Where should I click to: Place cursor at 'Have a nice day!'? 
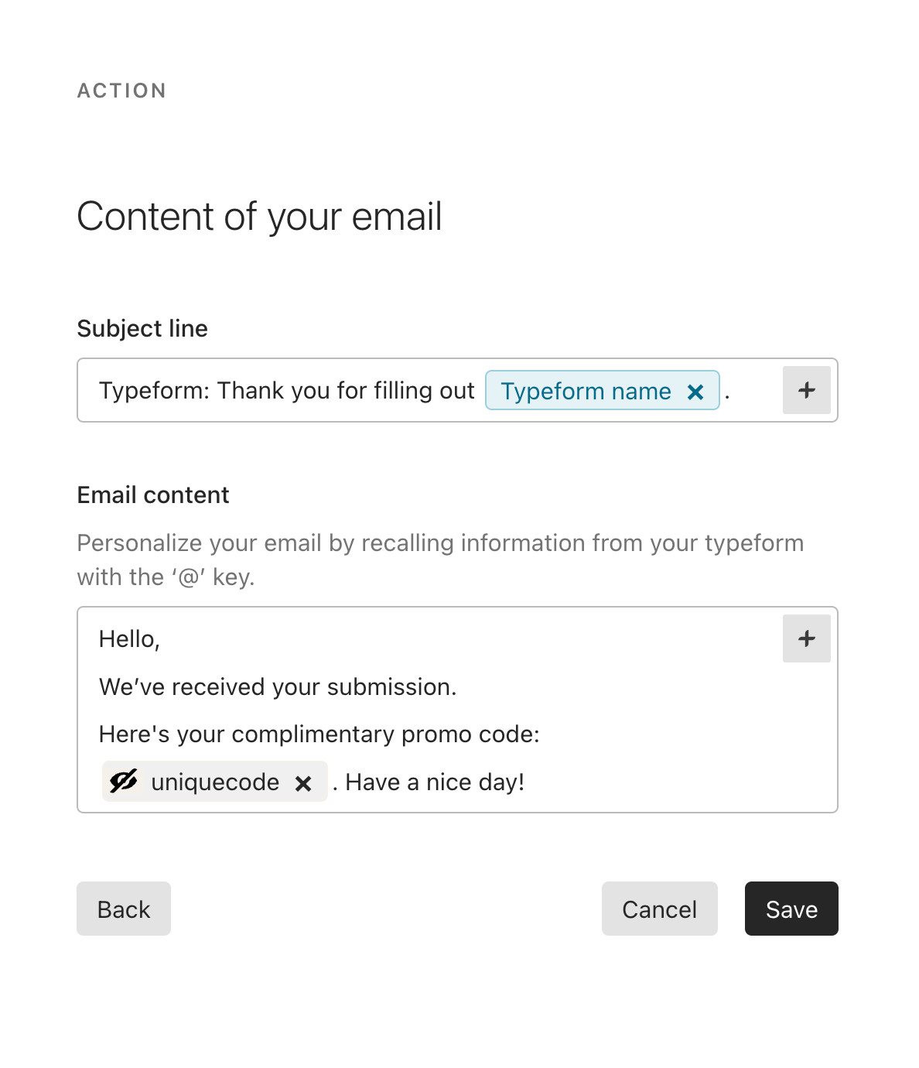pos(435,782)
